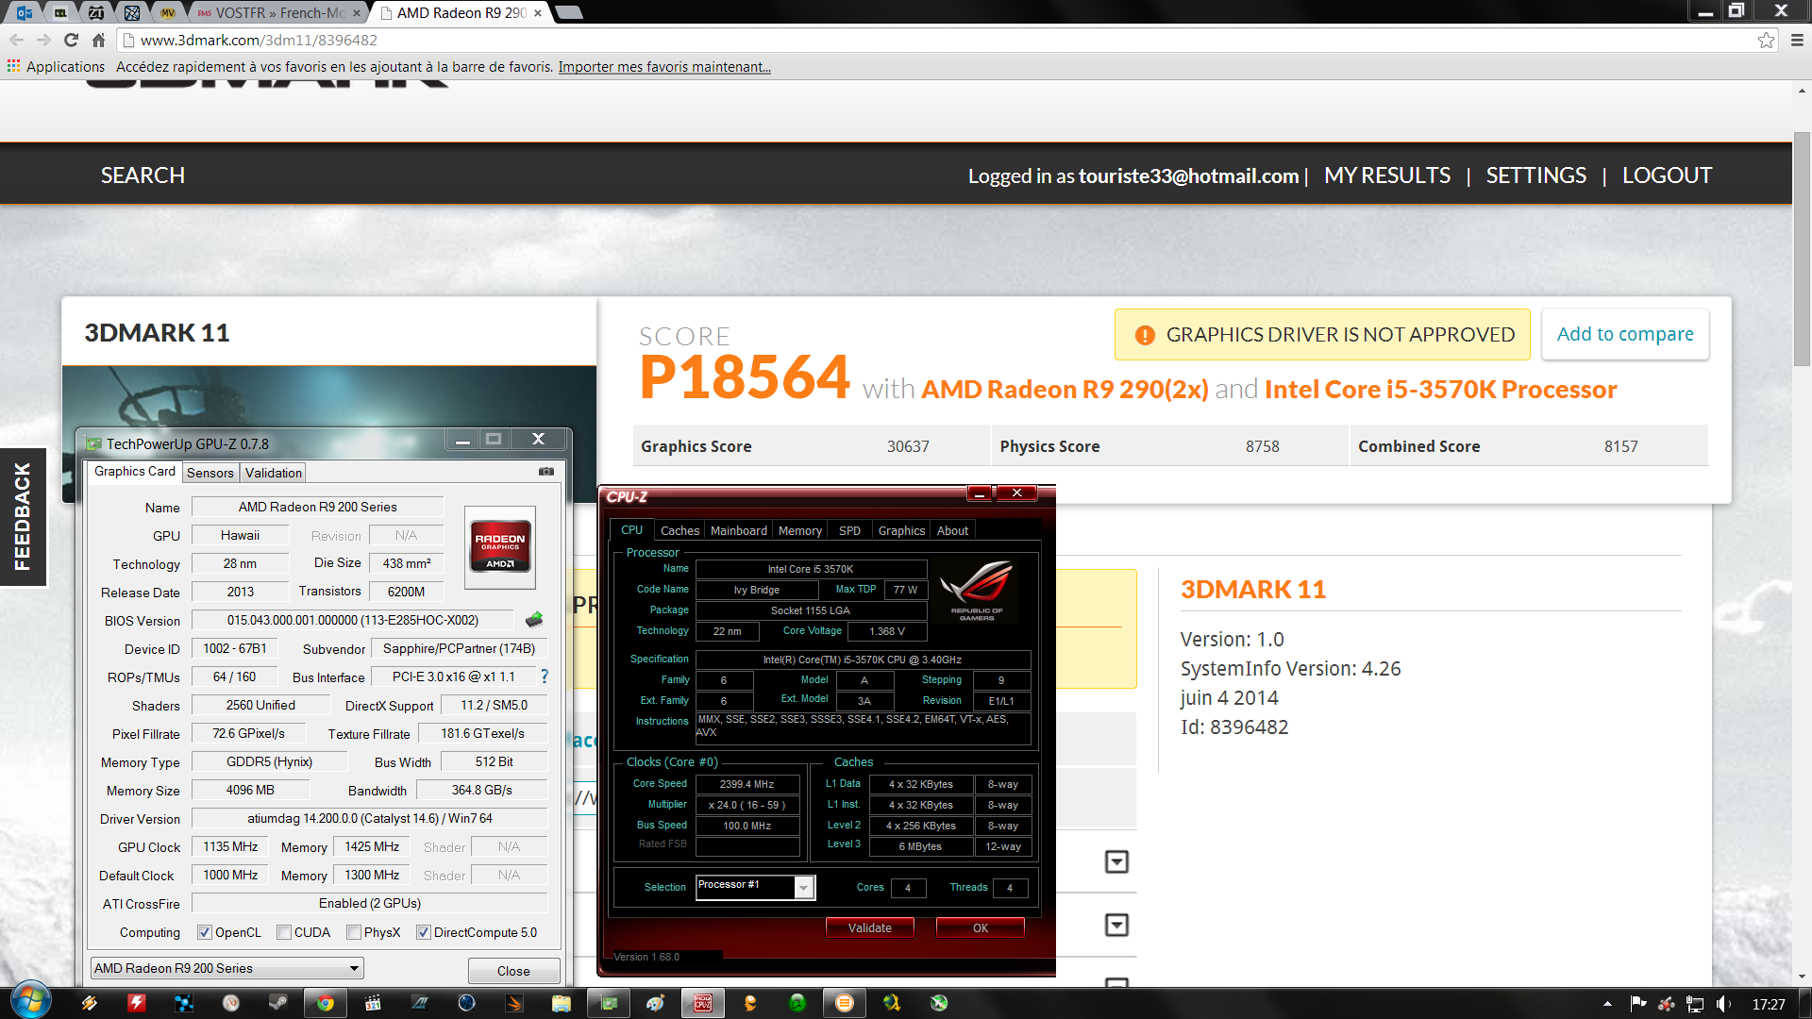Switch to the pinned MV tab
The height and width of the screenshot is (1019, 1812).
coord(167,12)
